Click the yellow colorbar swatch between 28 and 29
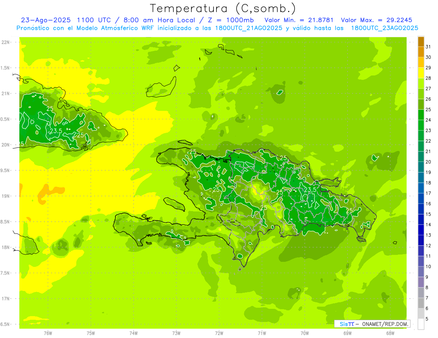 tap(421, 73)
